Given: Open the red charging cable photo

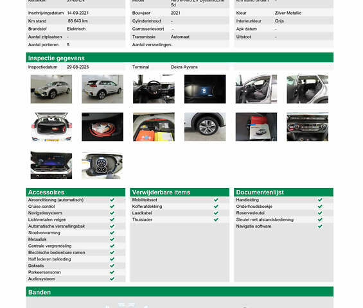Looking at the screenshot, I should (103, 127).
